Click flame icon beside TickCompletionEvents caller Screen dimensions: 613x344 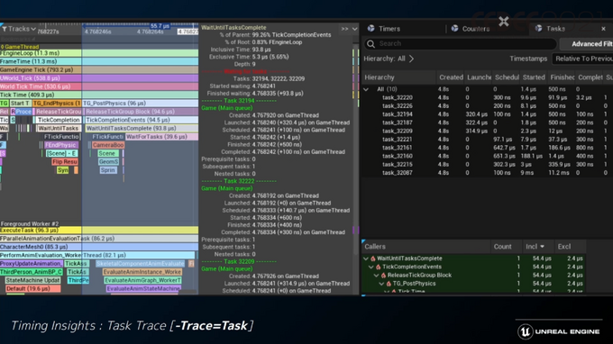378,267
